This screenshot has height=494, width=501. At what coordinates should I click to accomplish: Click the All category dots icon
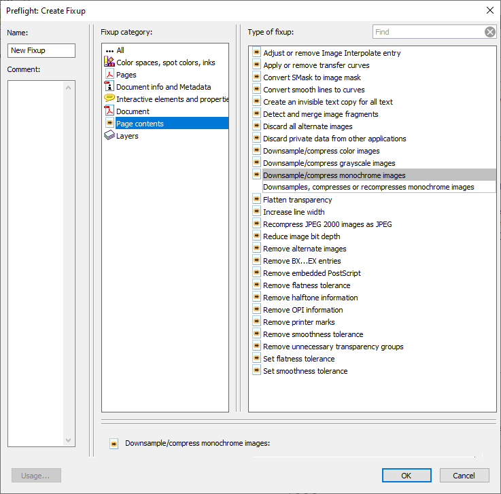pos(109,50)
